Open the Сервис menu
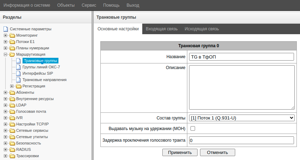This screenshot has width=300, height=160. tap(88, 6)
